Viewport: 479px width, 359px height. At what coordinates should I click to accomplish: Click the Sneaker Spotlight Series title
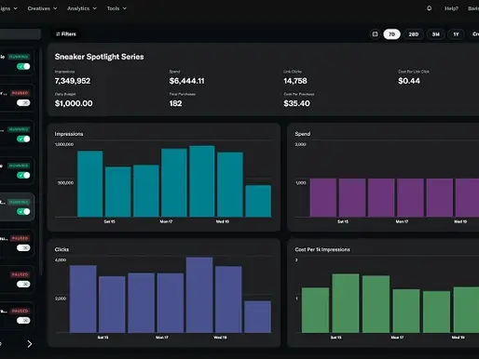[x=99, y=57]
